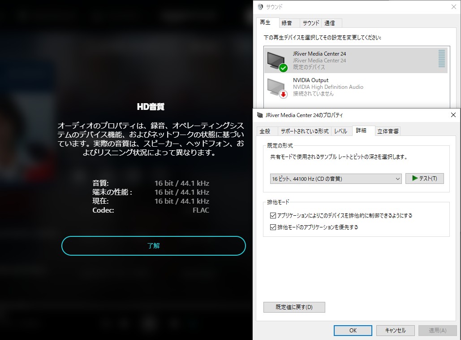Screen dimensions: 461x340
Task: Click the properties dialog title bar icon
Action: pyautogui.click(x=259, y=115)
